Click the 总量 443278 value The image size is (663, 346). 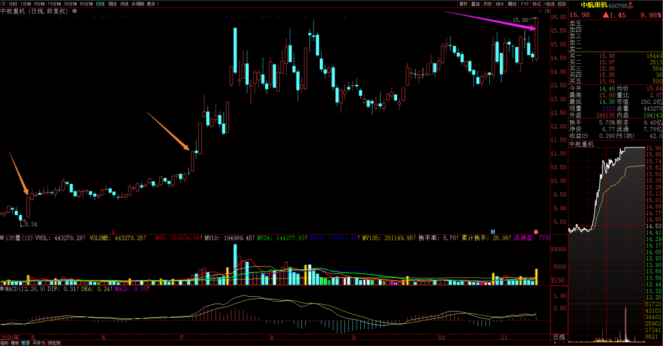pos(653,109)
